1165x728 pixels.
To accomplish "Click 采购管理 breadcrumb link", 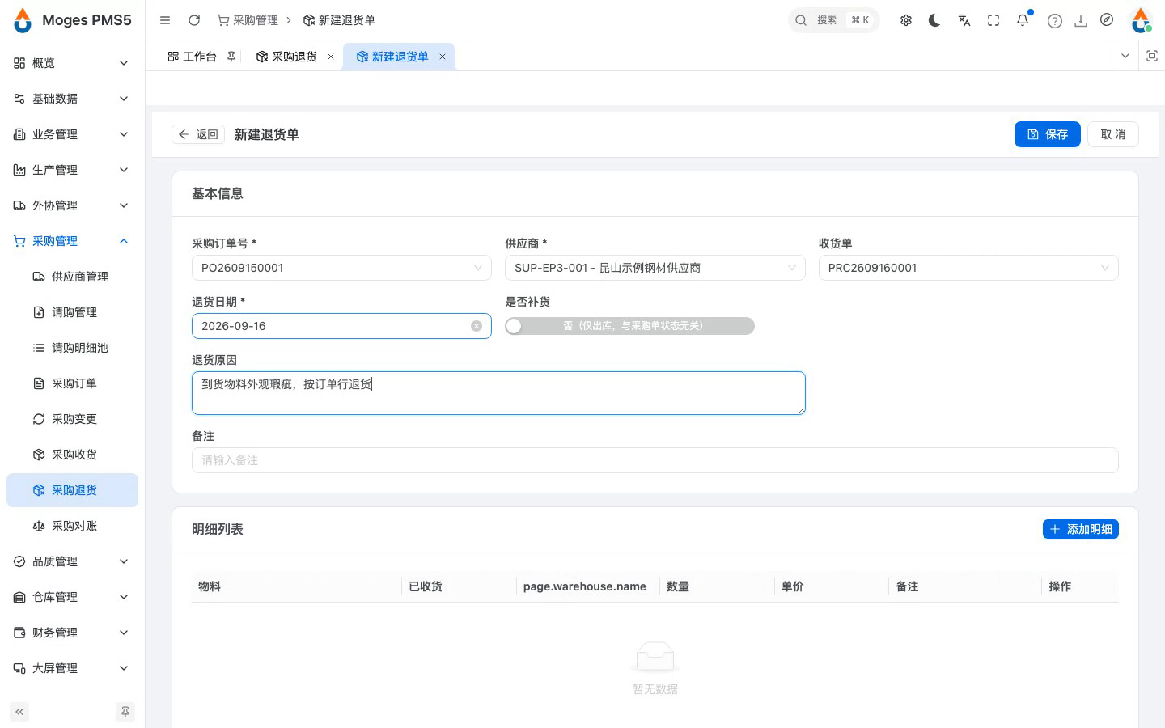I will pos(248,20).
